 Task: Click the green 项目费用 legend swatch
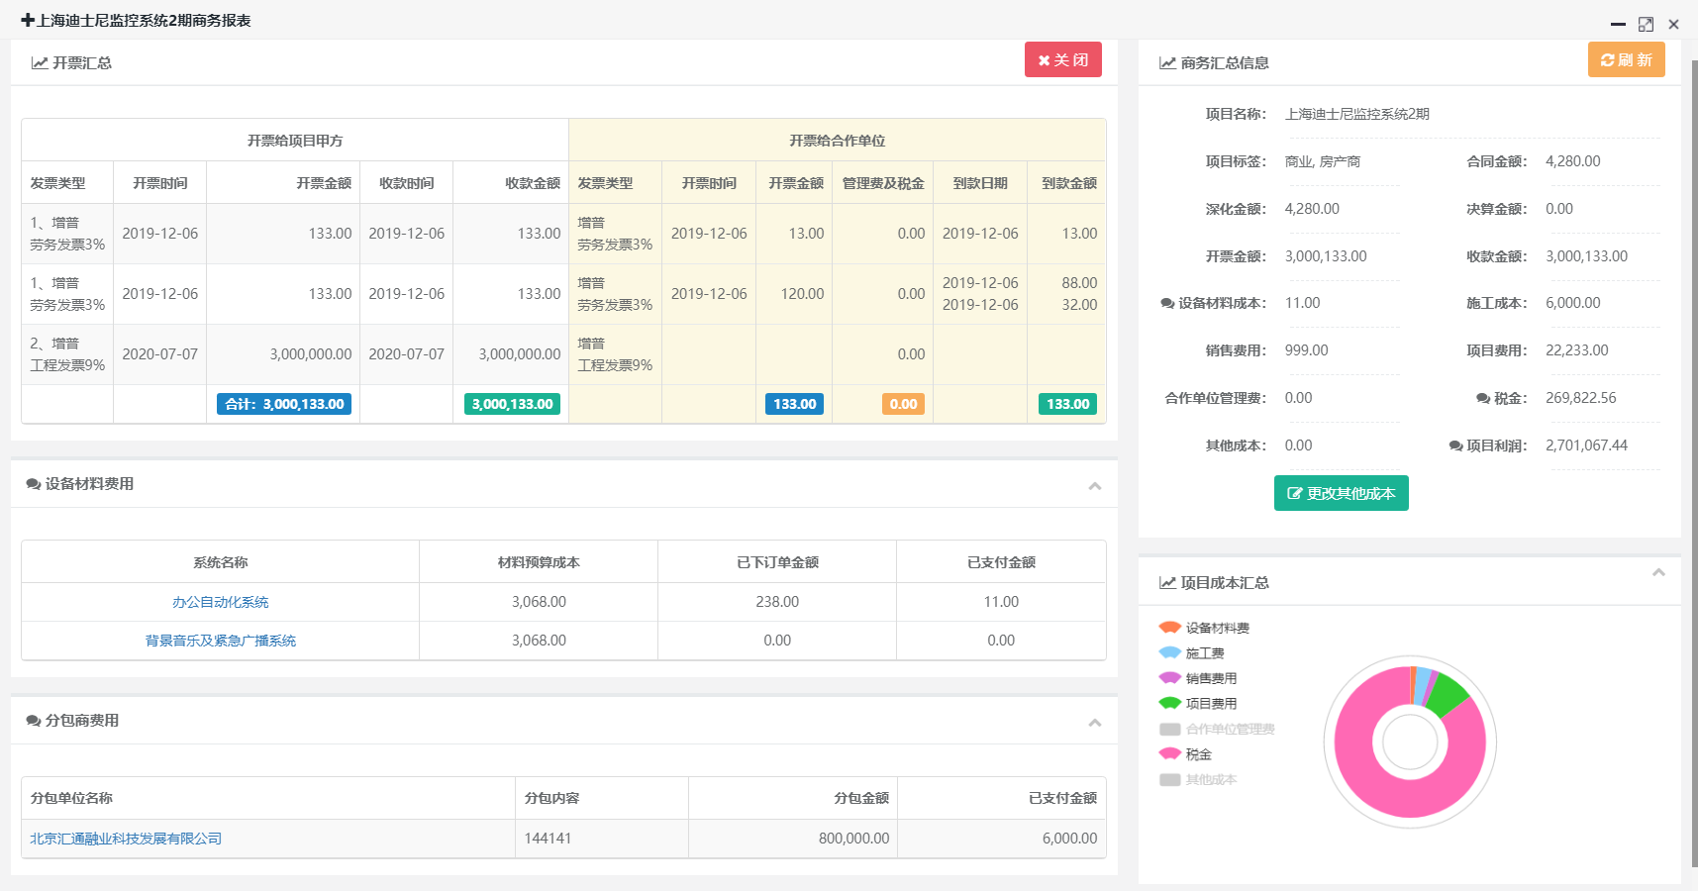pyautogui.click(x=1170, y=704)
